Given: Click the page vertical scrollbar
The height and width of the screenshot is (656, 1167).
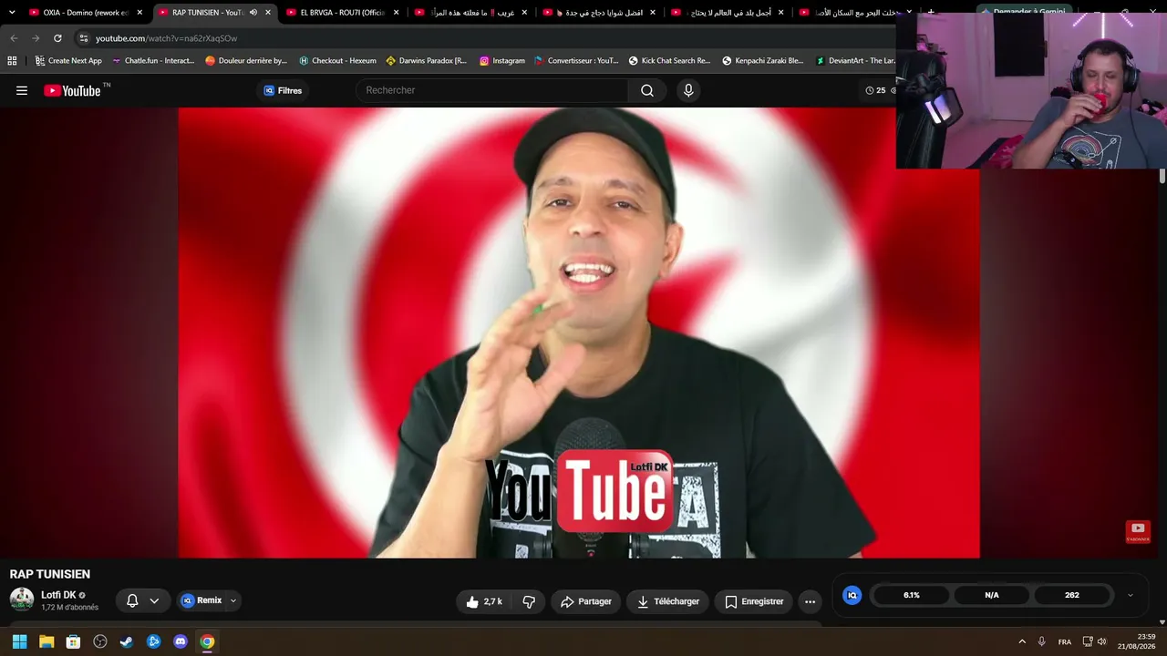Looking at the screenshot, I should (1162, 176).
